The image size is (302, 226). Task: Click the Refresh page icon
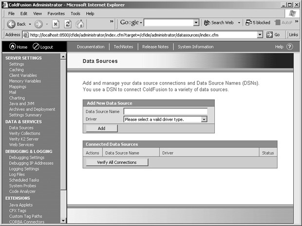tap(68, 24)
